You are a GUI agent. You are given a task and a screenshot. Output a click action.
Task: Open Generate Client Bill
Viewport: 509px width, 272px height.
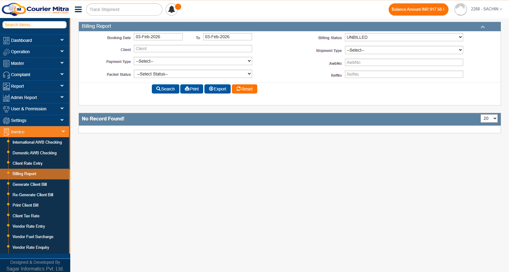[x=30, y=185]
